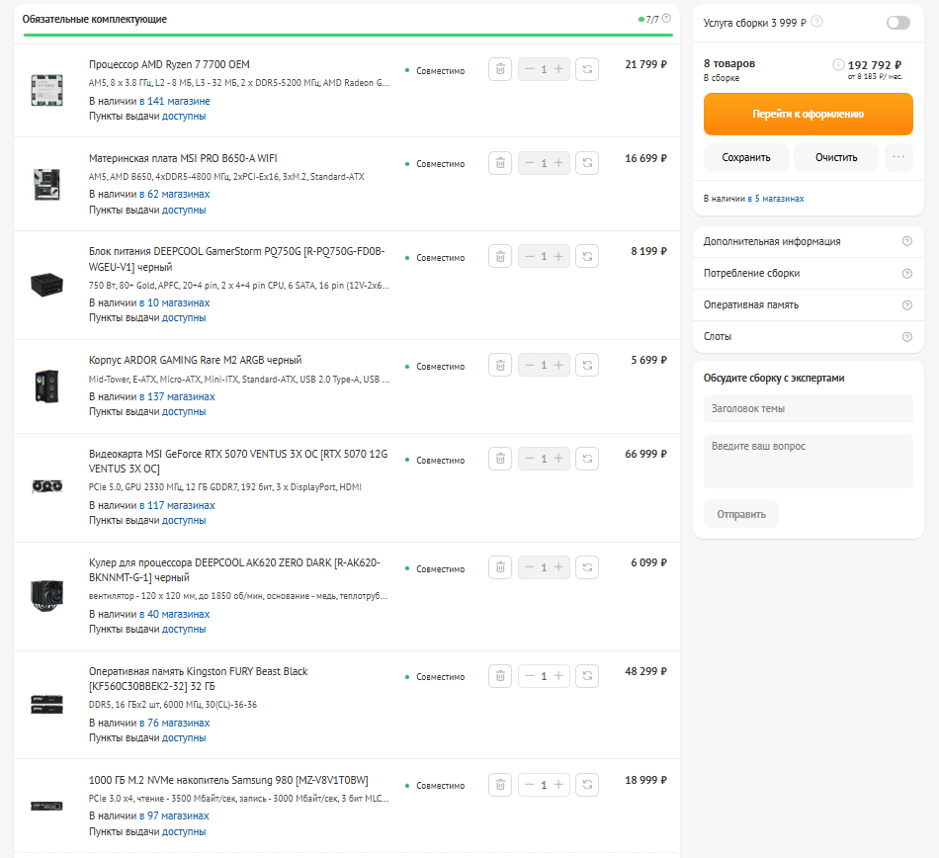The height and width of the screenshot is (858, 939).
Task: Expand the Дополнительная информация section
Action: click(x=808, y=242)
